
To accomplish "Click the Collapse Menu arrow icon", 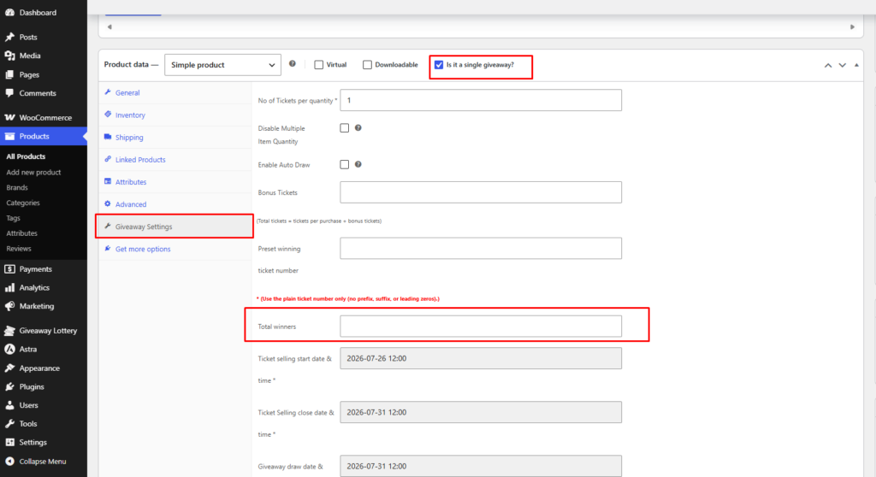I will click(x=9, y=462).
